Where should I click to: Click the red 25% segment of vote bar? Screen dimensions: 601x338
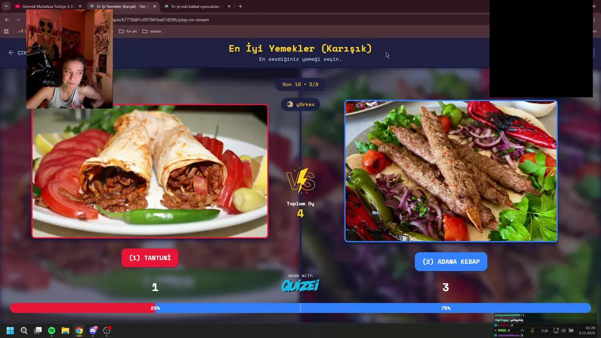83,308
